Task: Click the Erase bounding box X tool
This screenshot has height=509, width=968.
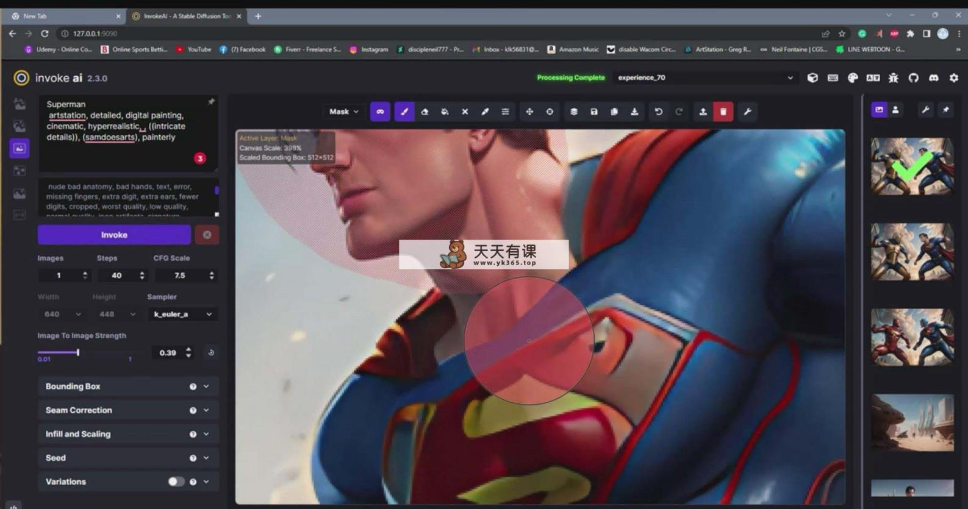Action: click(x=465, y=112)
